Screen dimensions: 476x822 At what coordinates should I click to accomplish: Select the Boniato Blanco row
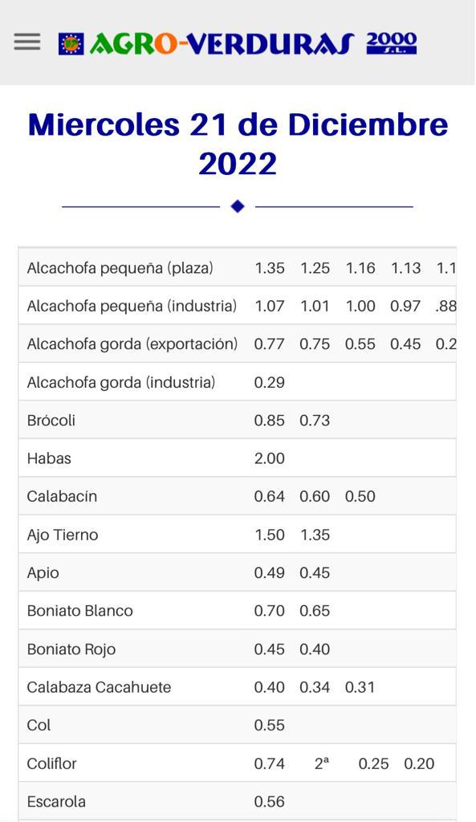click(238, 611)
